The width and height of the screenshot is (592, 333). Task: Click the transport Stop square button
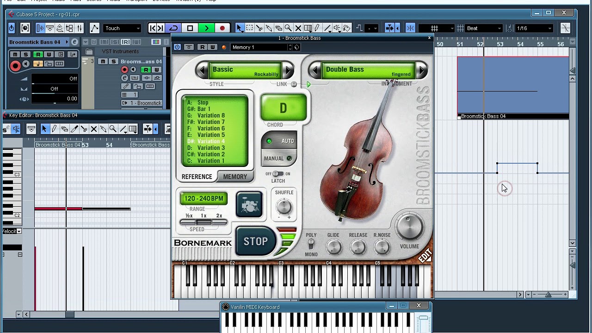click(190, 28)
